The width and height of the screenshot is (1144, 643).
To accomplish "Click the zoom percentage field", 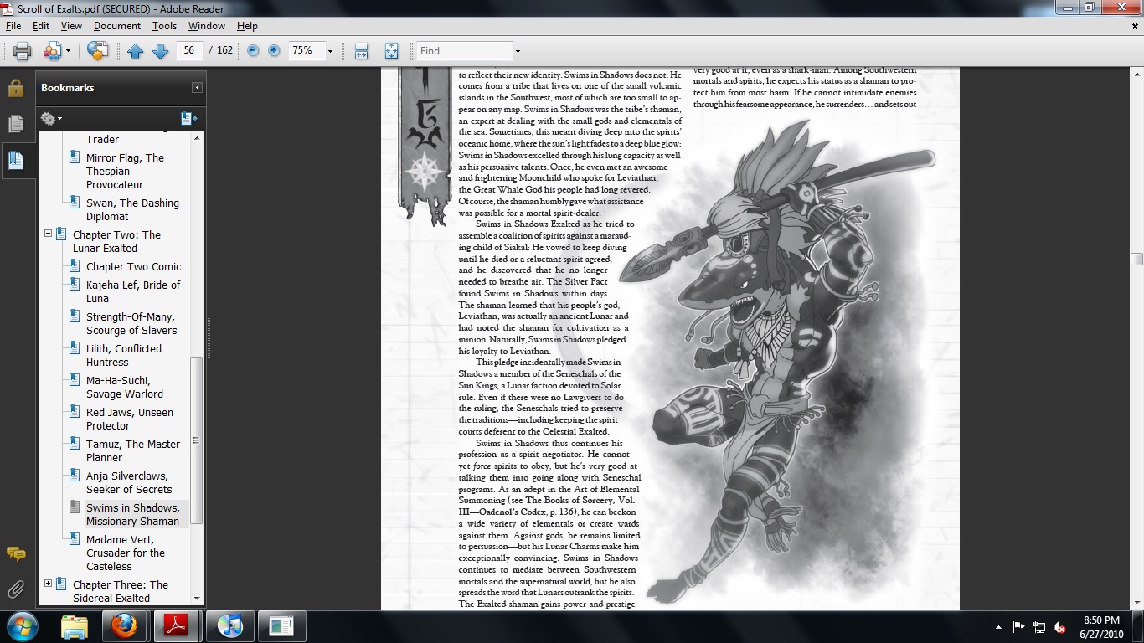I will click(306, 51).
